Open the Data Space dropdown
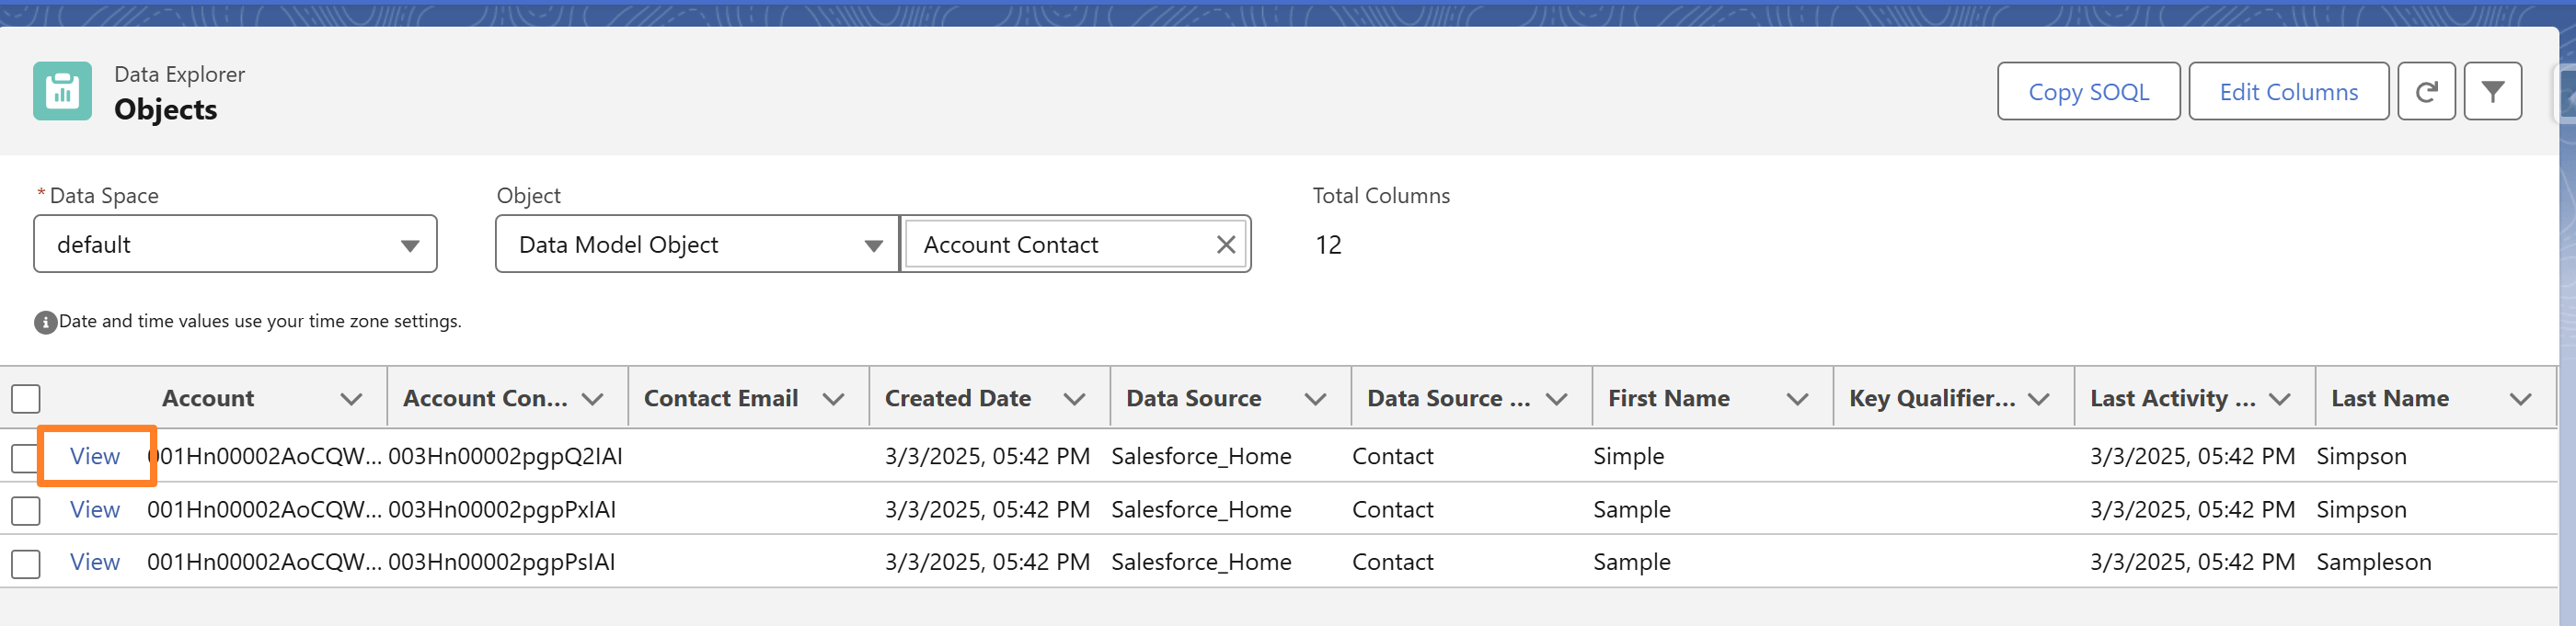 235,245
